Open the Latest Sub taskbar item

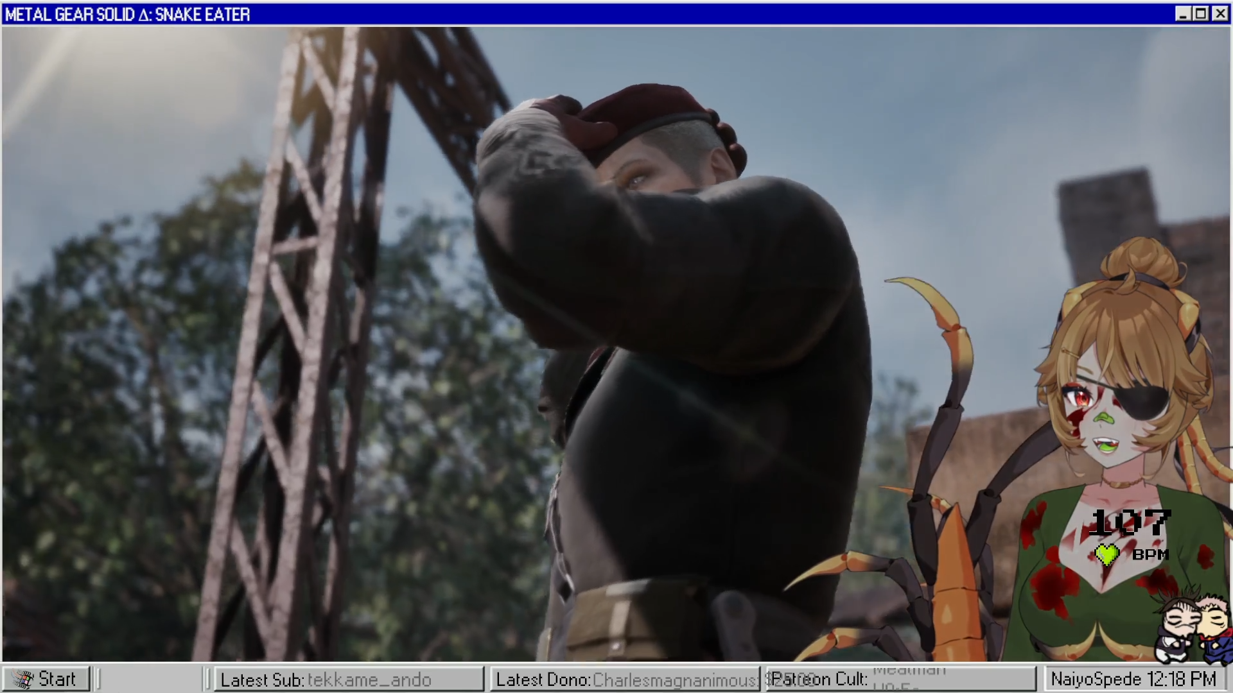tap(349, 679)
